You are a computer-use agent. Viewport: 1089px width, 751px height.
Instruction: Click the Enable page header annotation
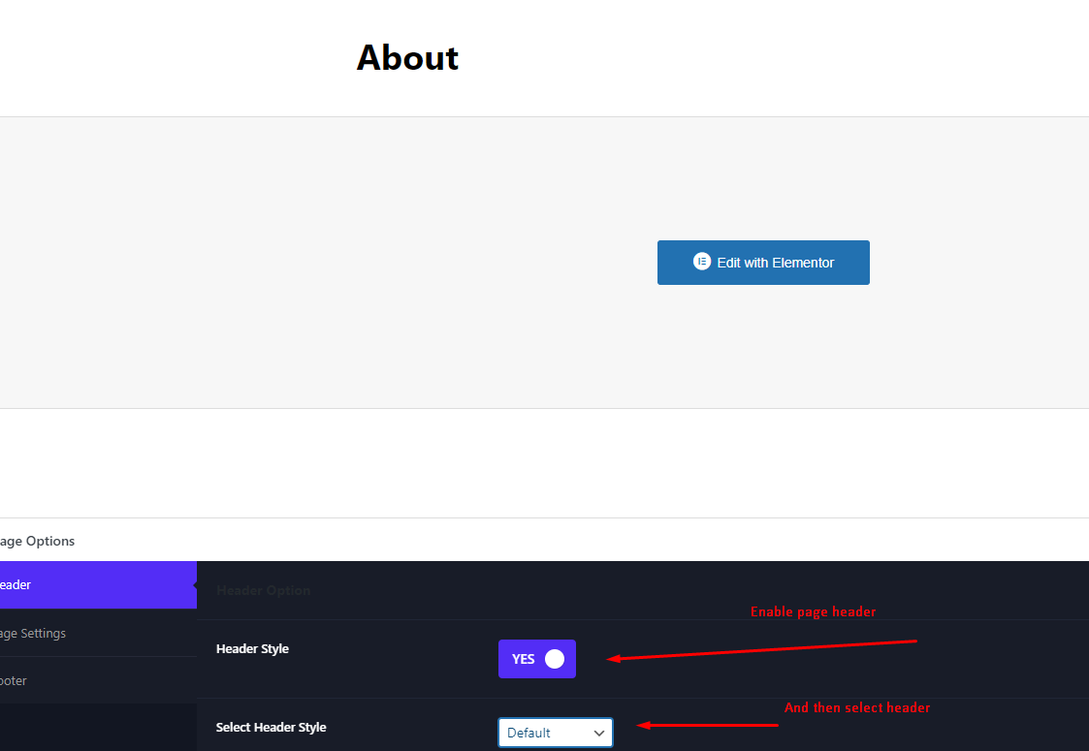(813, 611)
